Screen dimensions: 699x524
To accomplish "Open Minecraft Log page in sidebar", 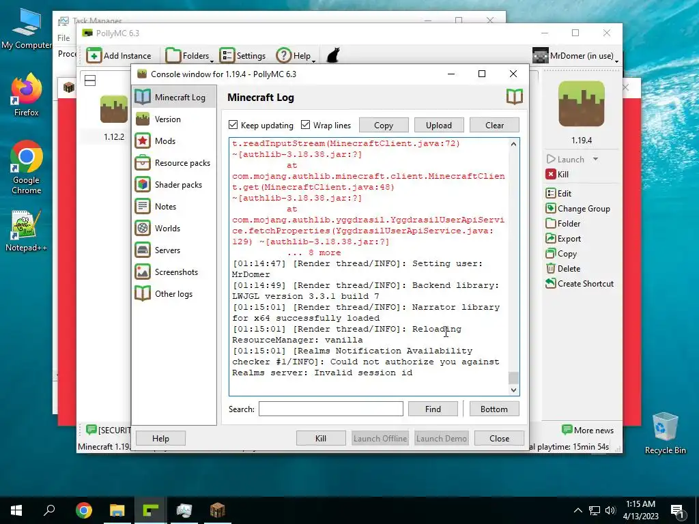I will [x=174, y=97].
